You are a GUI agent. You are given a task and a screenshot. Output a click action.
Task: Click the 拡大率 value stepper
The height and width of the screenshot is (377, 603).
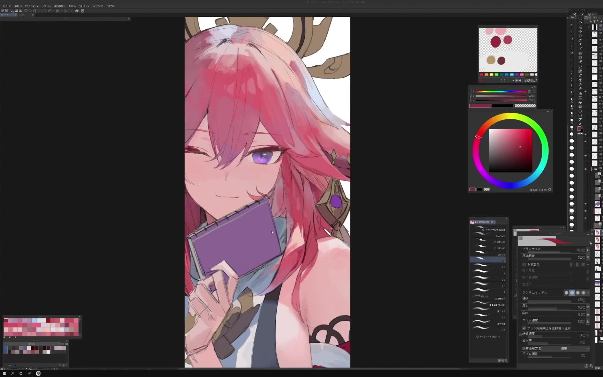point(585,342)
